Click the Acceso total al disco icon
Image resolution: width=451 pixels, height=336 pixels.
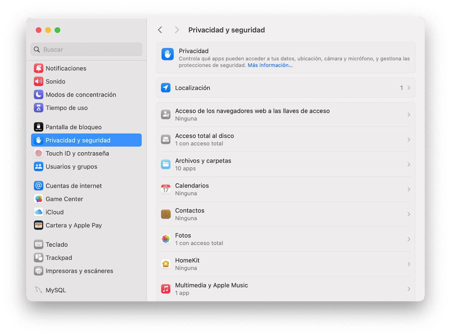click(x=166, y=139)
